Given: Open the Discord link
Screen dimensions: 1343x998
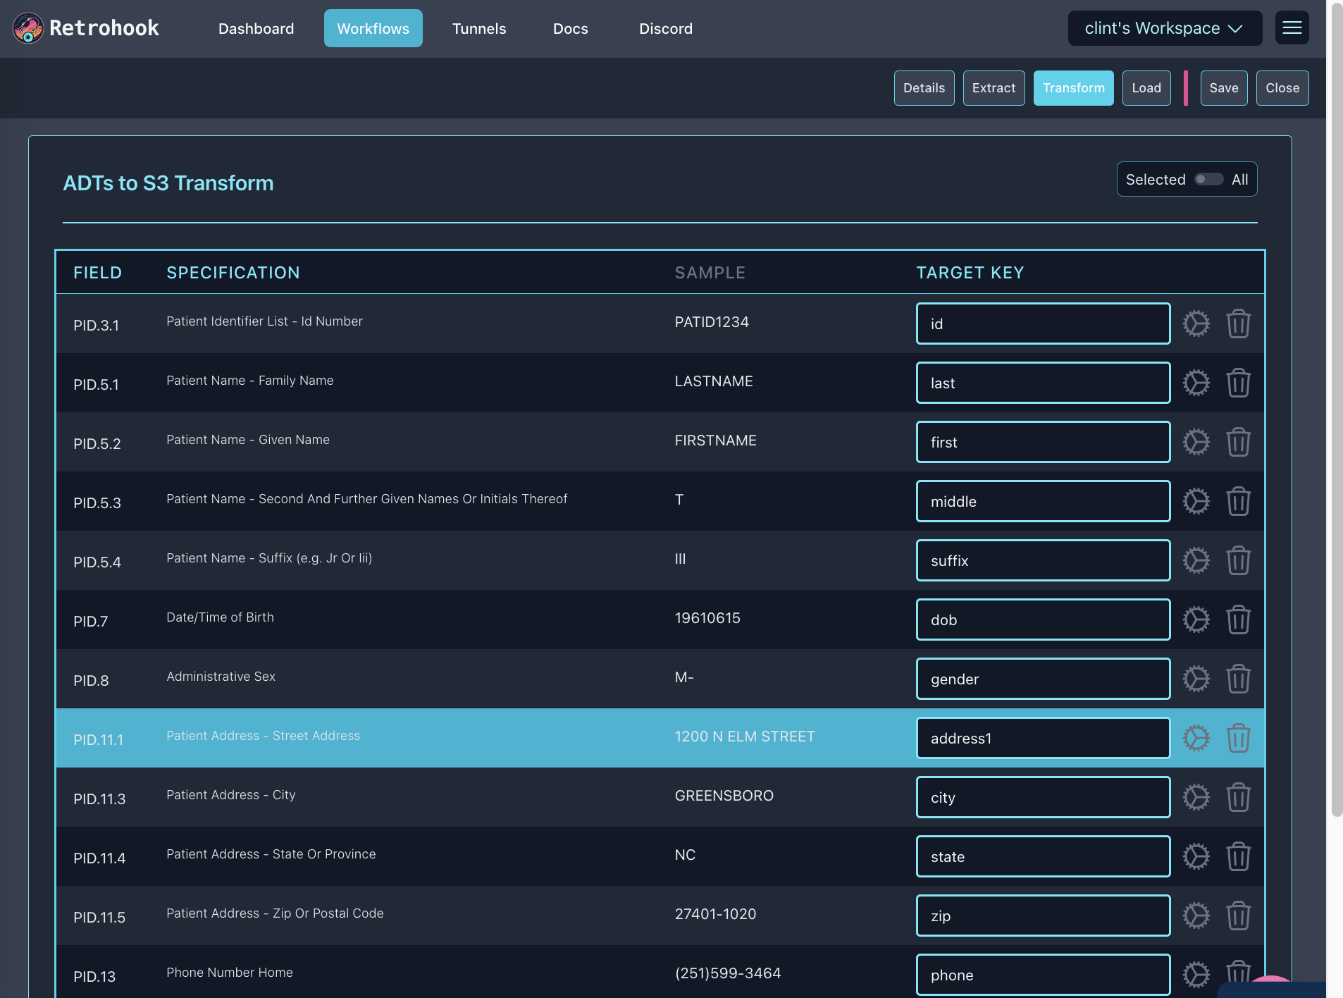Looking at the screenshot, I should click(x=665, y=28).
